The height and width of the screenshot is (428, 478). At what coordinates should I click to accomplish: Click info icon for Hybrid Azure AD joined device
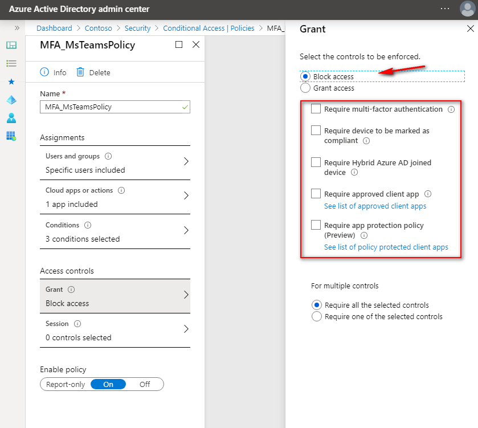(x=354, y=173)
